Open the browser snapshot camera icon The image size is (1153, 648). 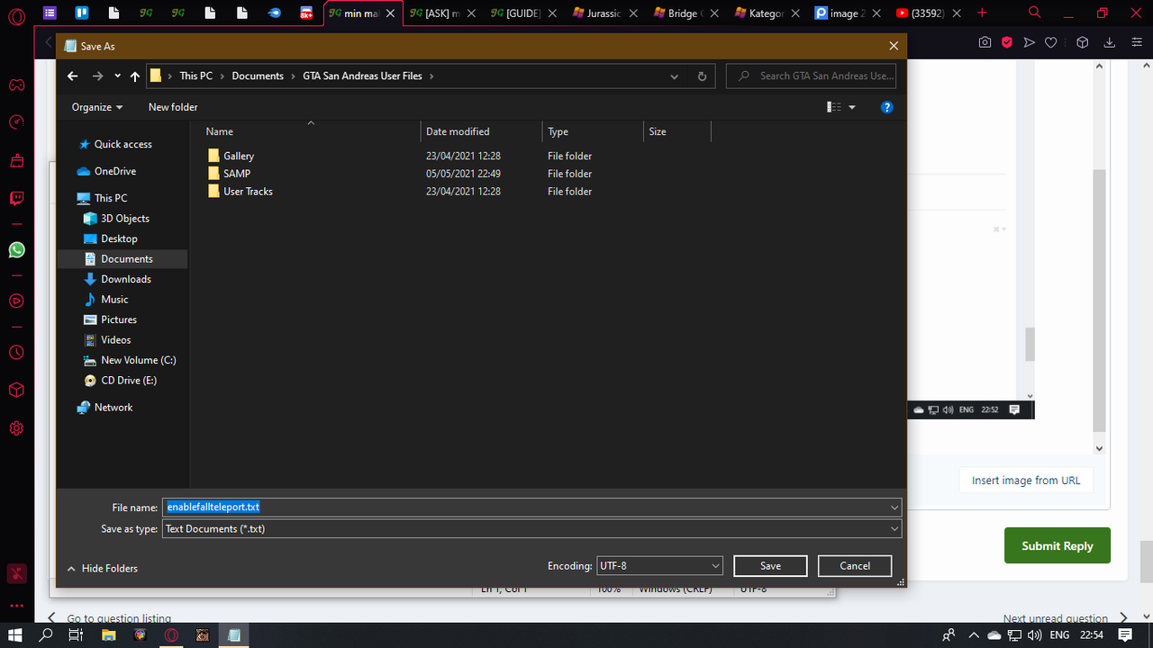pos(985,42)
